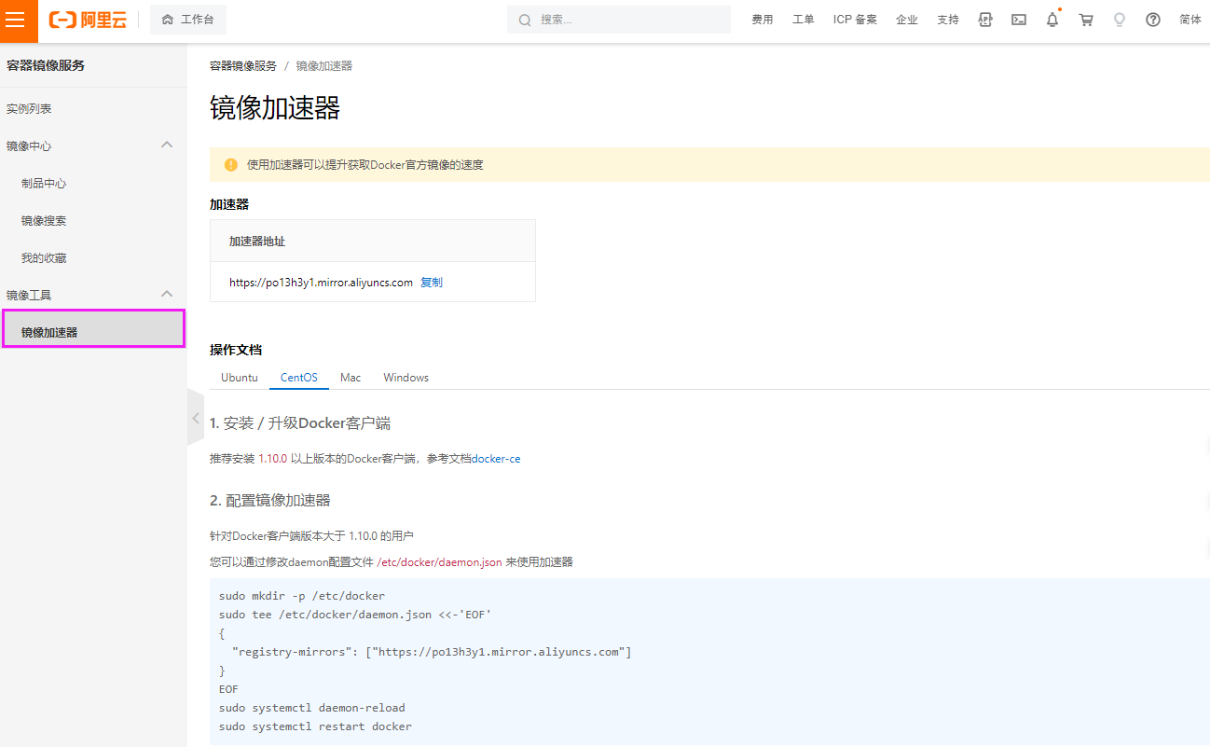The height and width of the screenshot is (747, 1210).
Task: Open the API tools icon
Action: (985, 20)
